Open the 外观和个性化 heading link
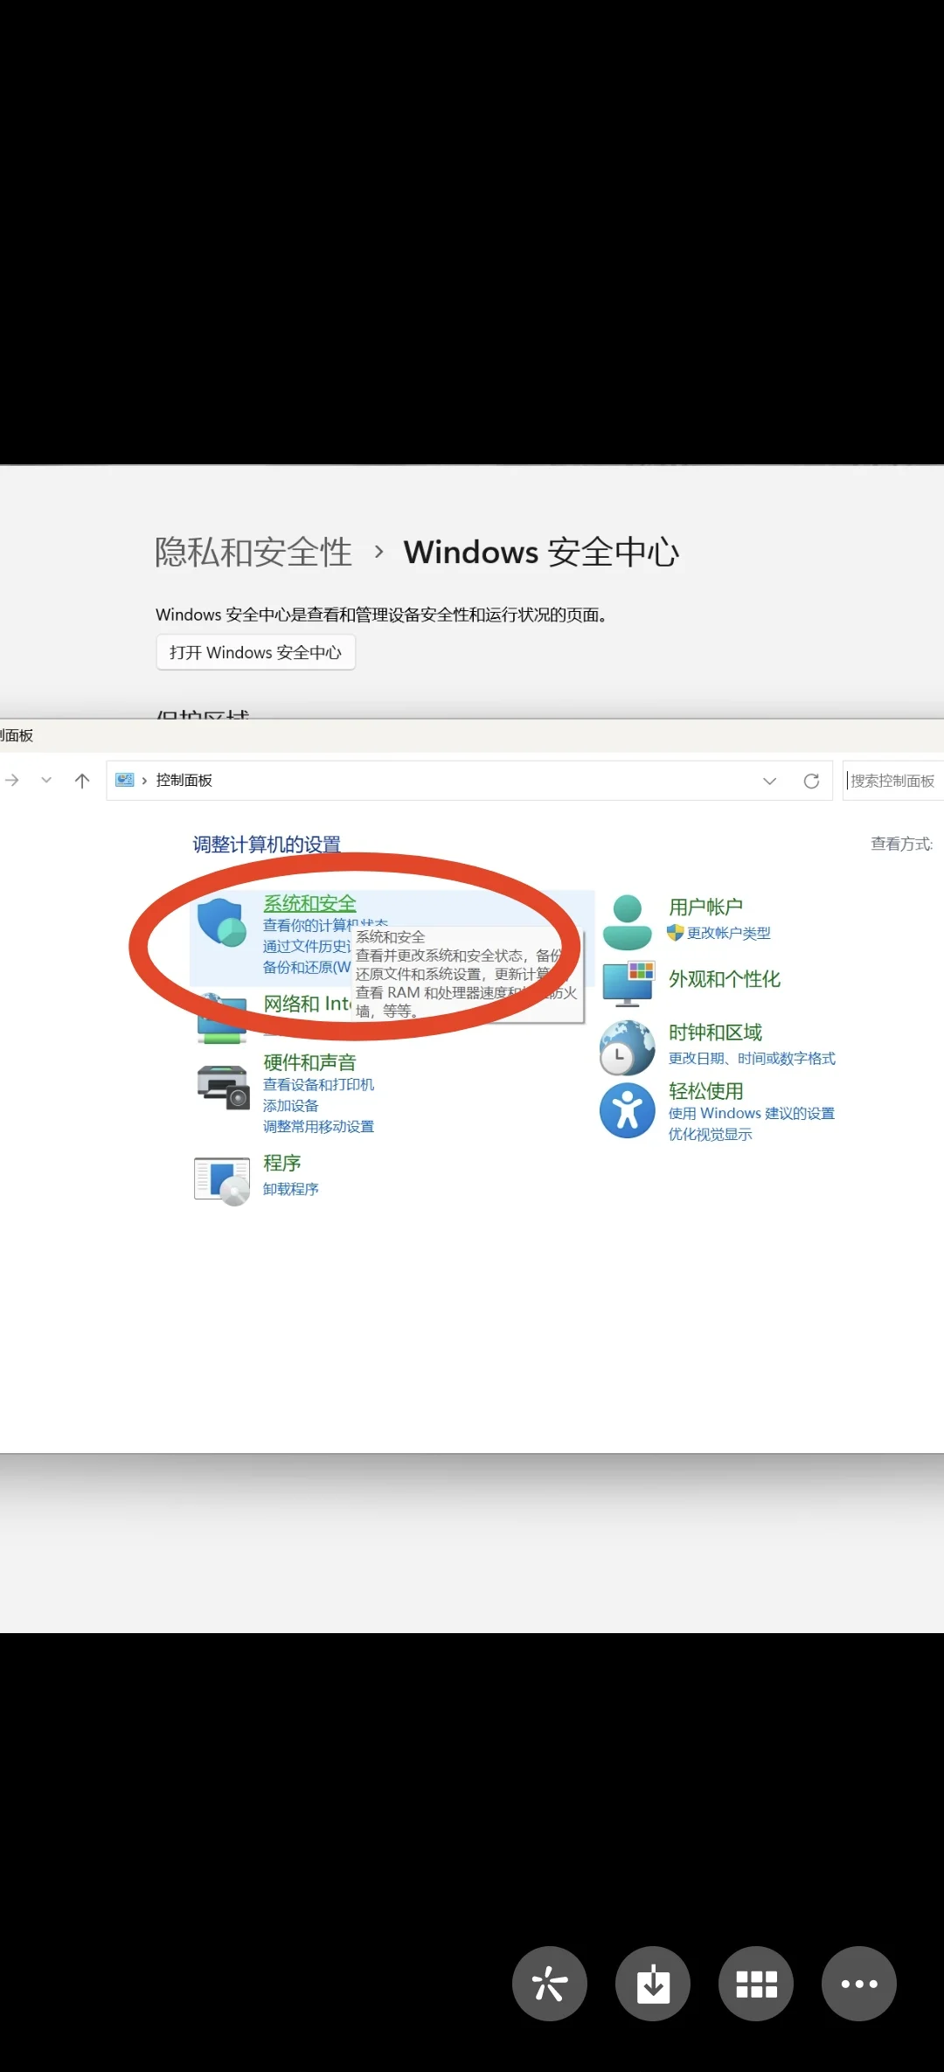The width and height of the screenshot is (944, 2072). tap(725, 979)
